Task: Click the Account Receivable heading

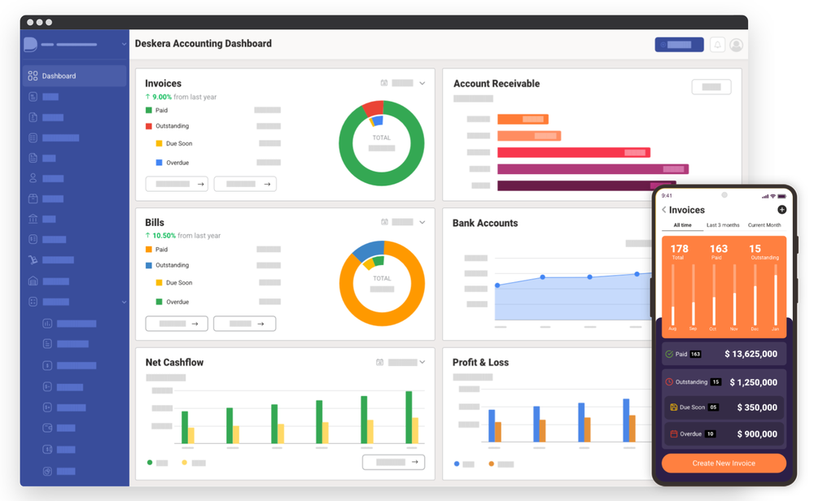Action: (497, 84)
